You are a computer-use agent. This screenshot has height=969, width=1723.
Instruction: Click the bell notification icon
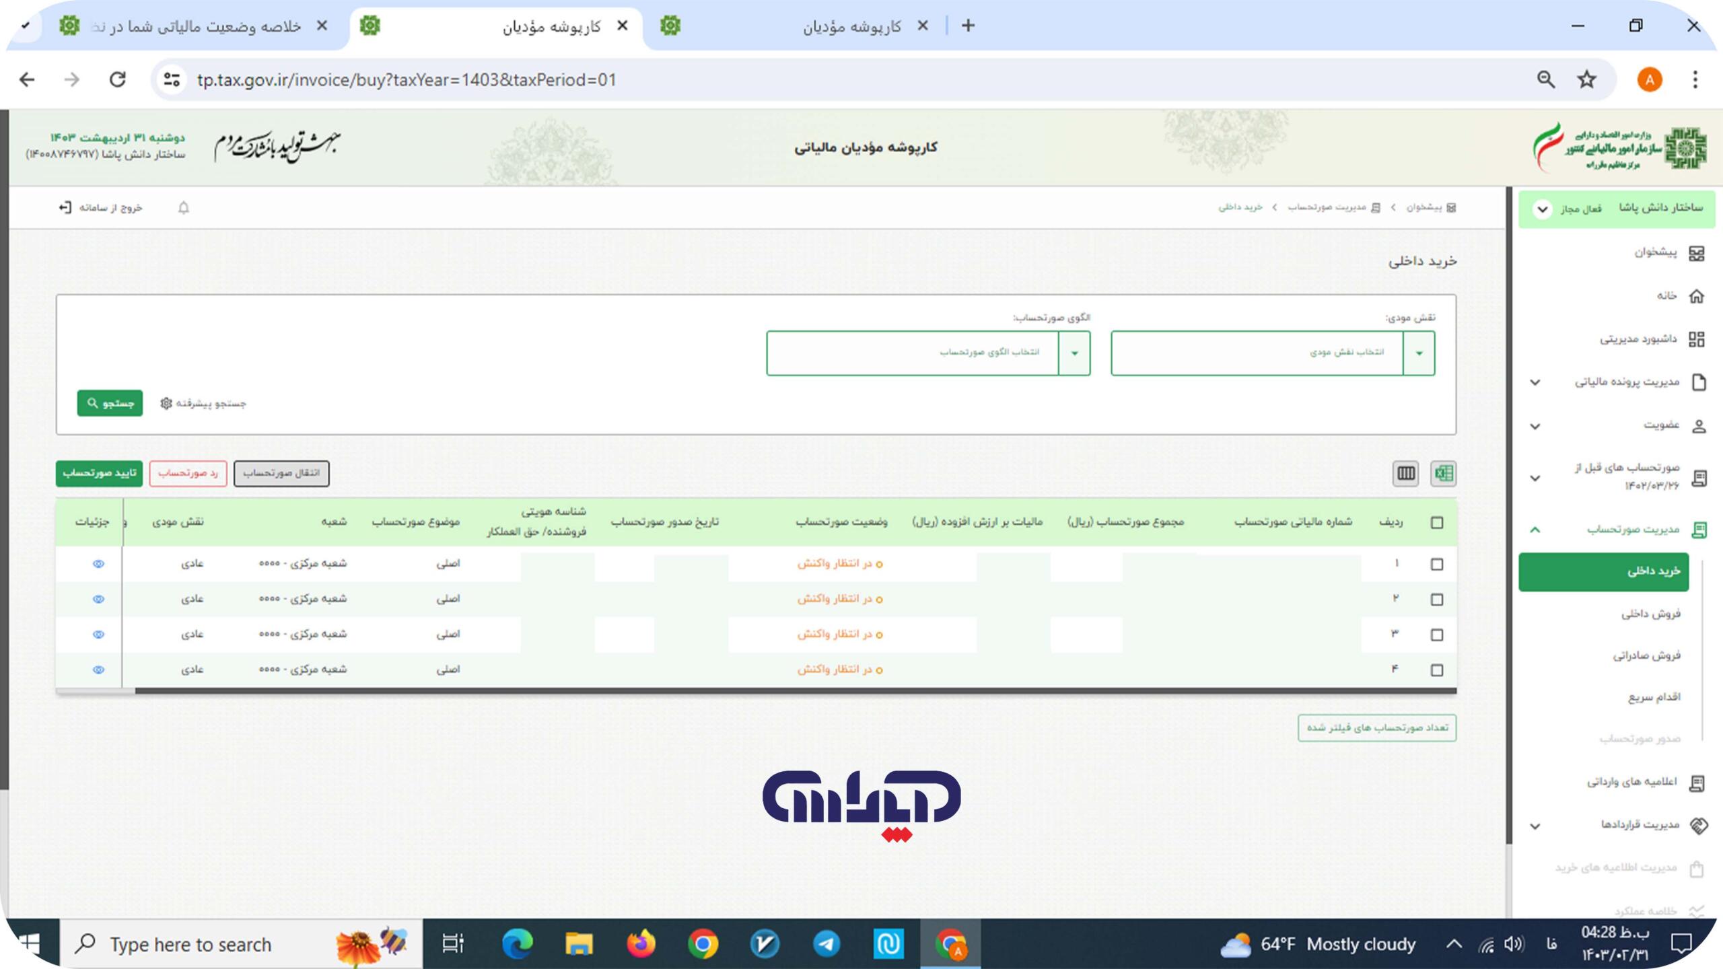tap(184, 207)
